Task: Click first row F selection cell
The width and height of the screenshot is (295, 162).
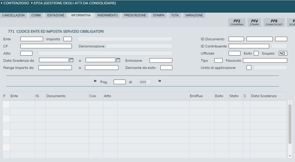Action: [x=6, y=105]
